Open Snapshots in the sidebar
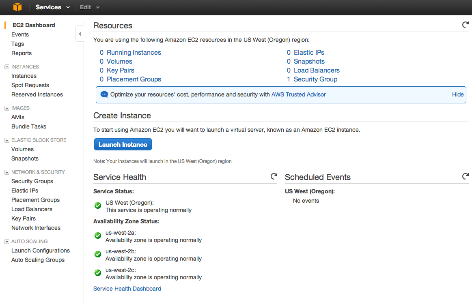The image size is (472, 304). [25, 159]
